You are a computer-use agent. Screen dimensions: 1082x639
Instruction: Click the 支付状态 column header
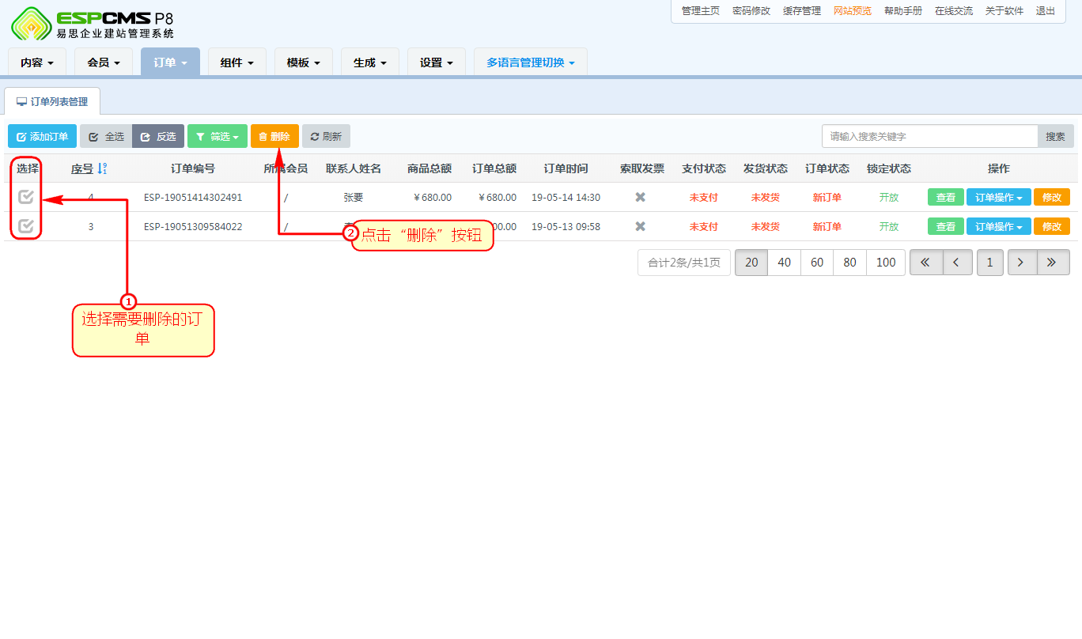[x=704, y=168]
